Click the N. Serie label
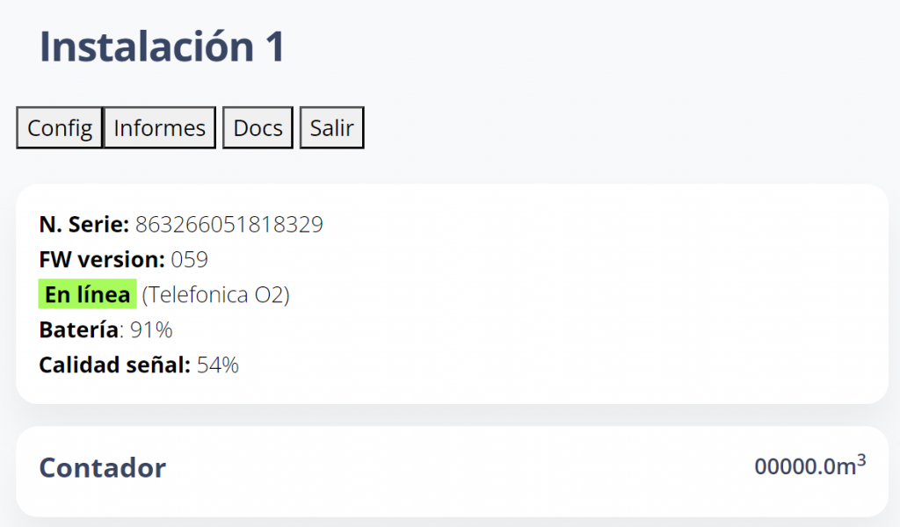 click(83, 225)
